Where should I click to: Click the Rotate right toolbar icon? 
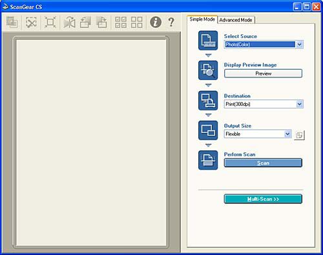101,22
